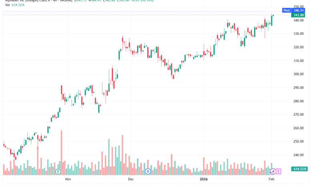Click "Nov" on the time axis
Screen dimensions: 312x188
pos(68,180)
